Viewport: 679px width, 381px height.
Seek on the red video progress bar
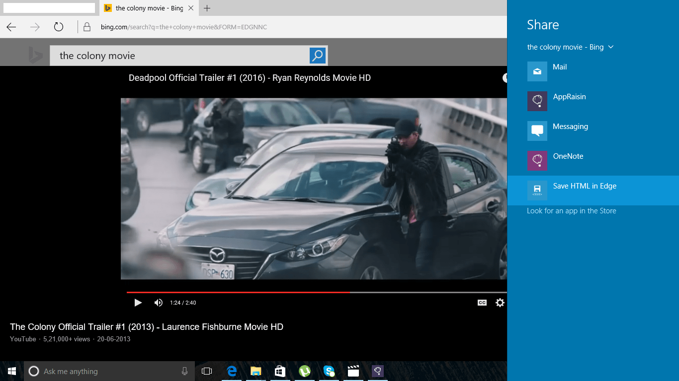[x=239, y=292]
